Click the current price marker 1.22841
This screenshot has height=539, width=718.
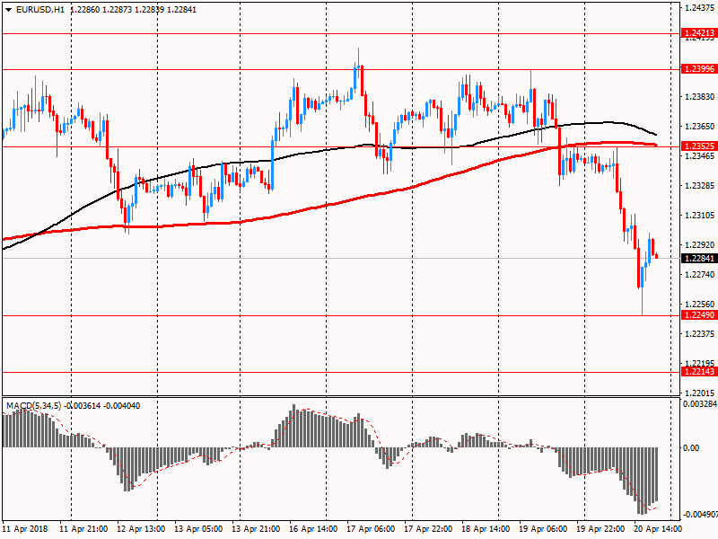click(699, 259)
